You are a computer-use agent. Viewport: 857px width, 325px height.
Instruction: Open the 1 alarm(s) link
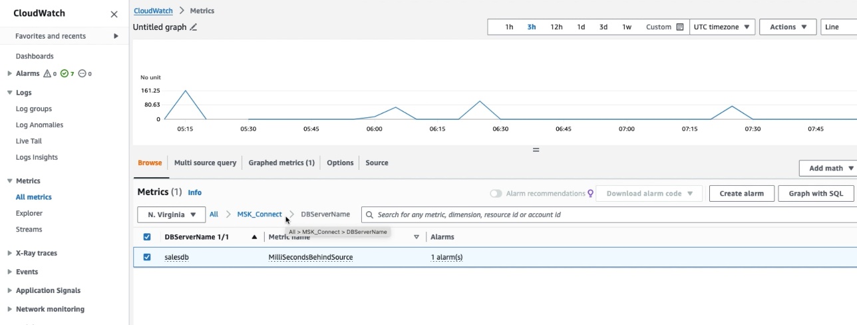[x=446, y=257]
